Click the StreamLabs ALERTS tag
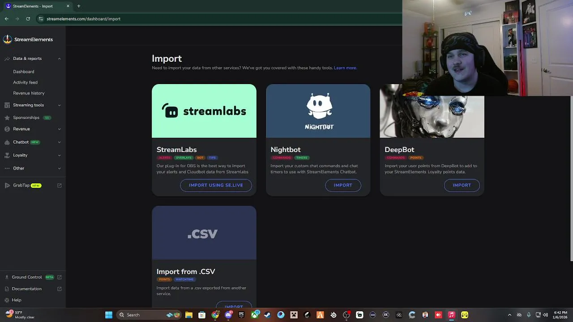Screen dimensions: 573x322 pyautogui.click(x=164, y=157)
